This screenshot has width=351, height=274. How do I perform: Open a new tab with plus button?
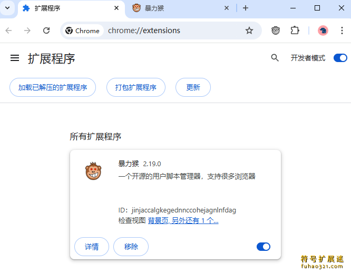(246, 8)
